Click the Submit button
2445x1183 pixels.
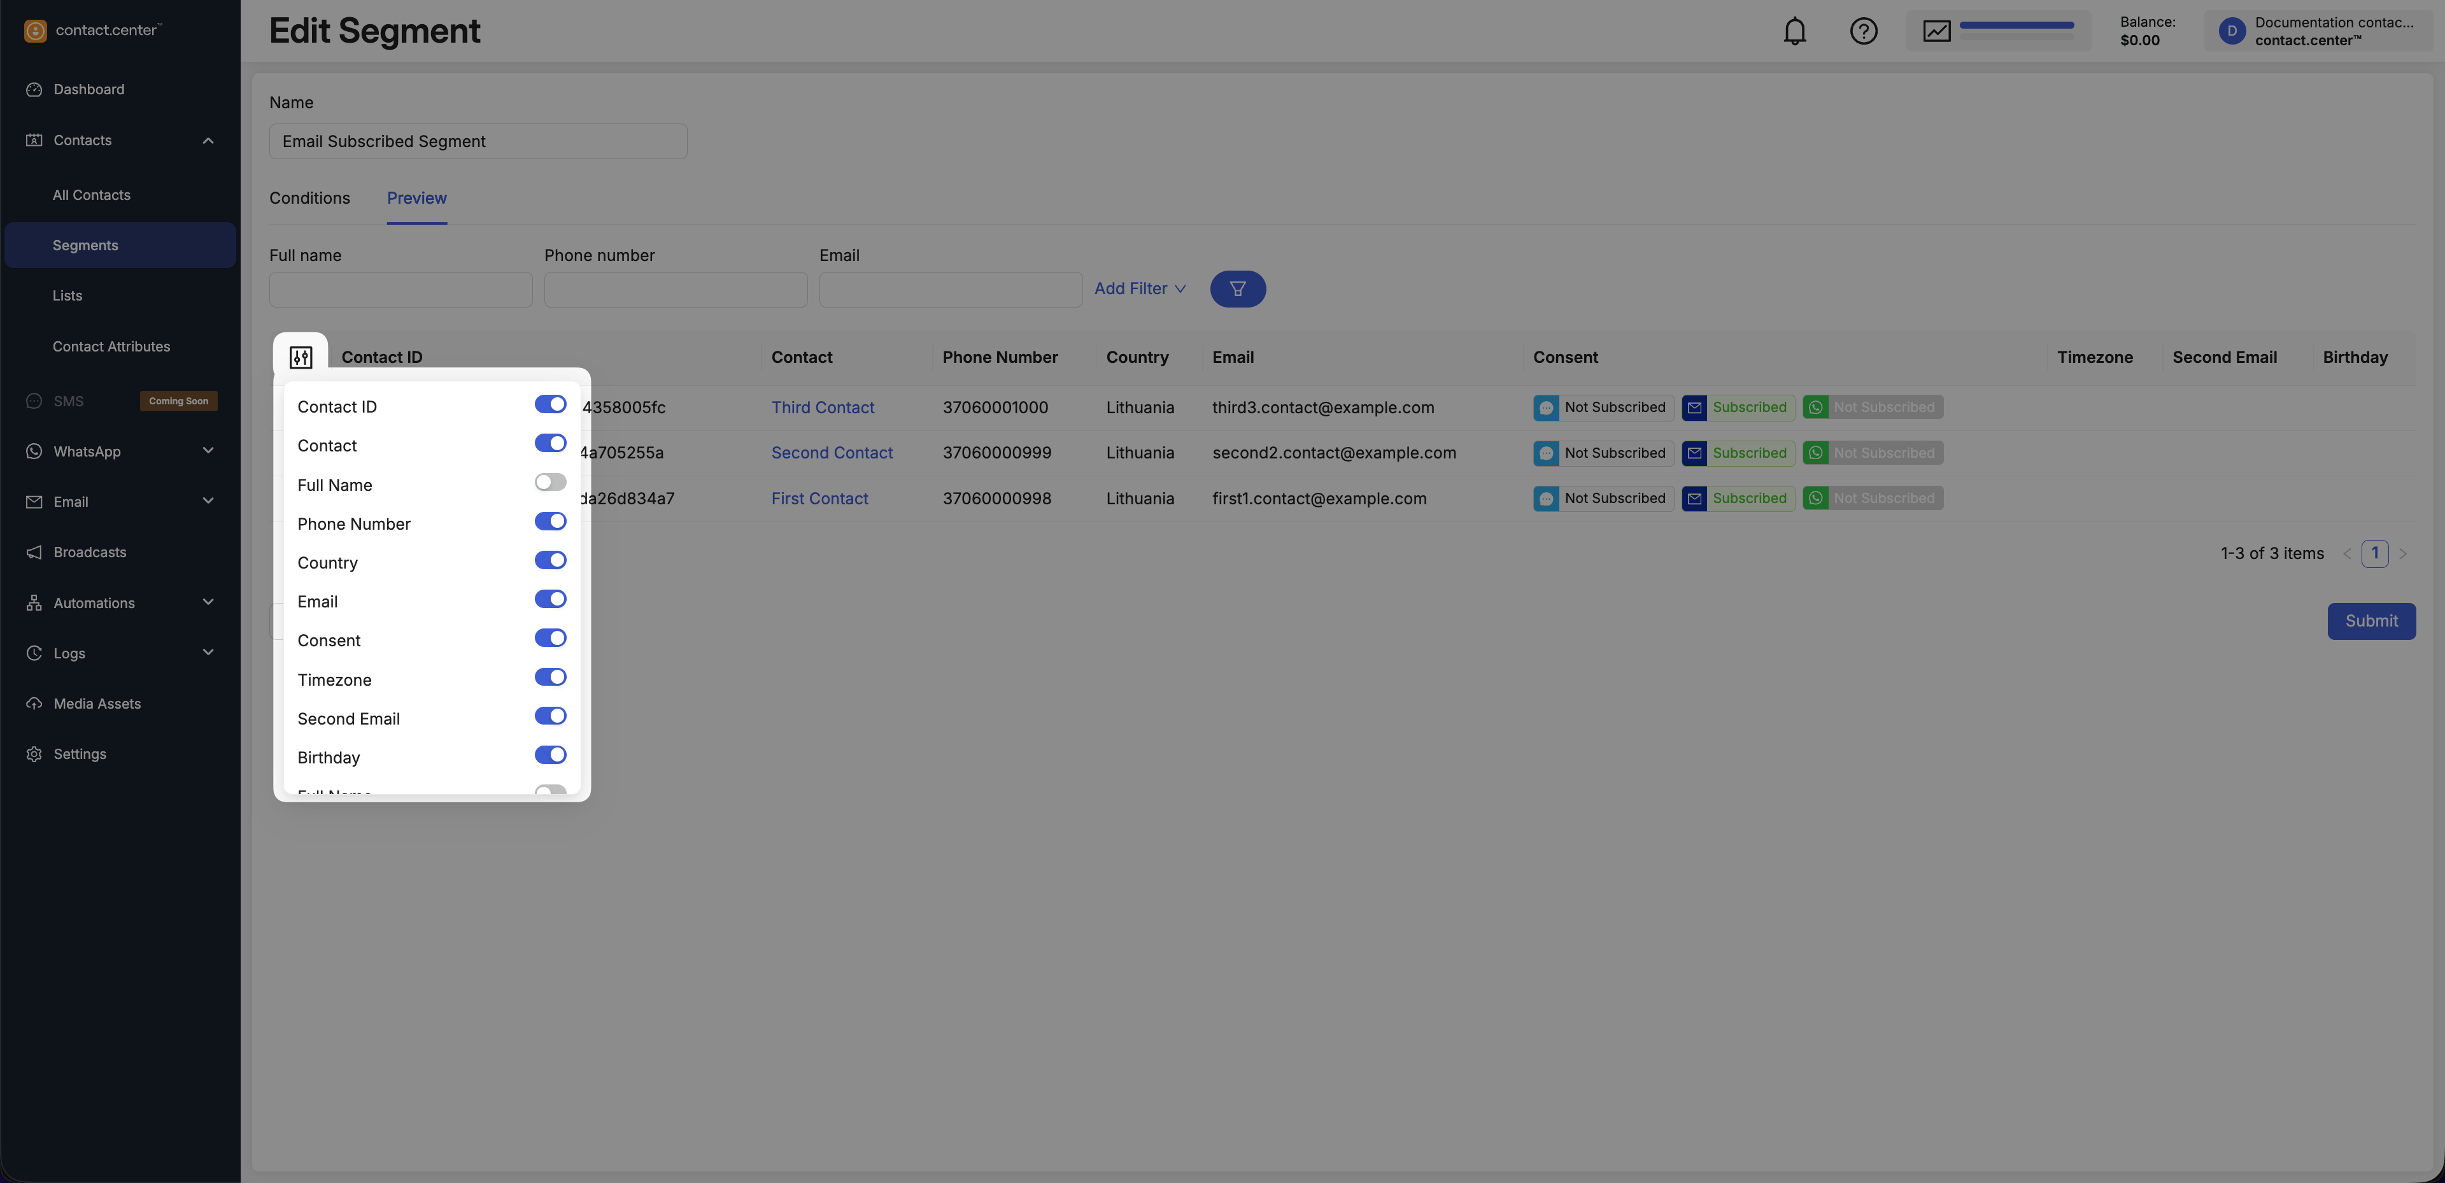(x=2370, y=621)
